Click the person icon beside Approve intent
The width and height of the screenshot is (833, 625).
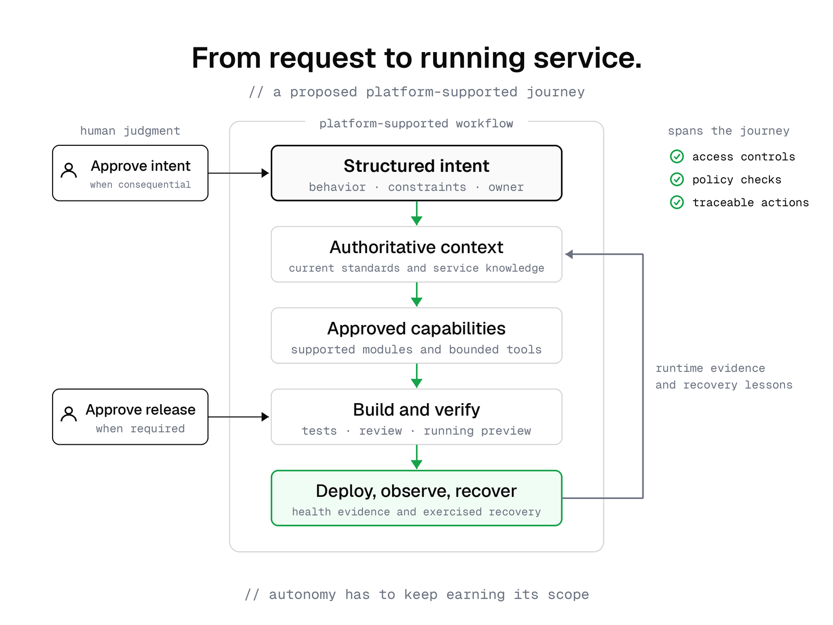[69, 170]
